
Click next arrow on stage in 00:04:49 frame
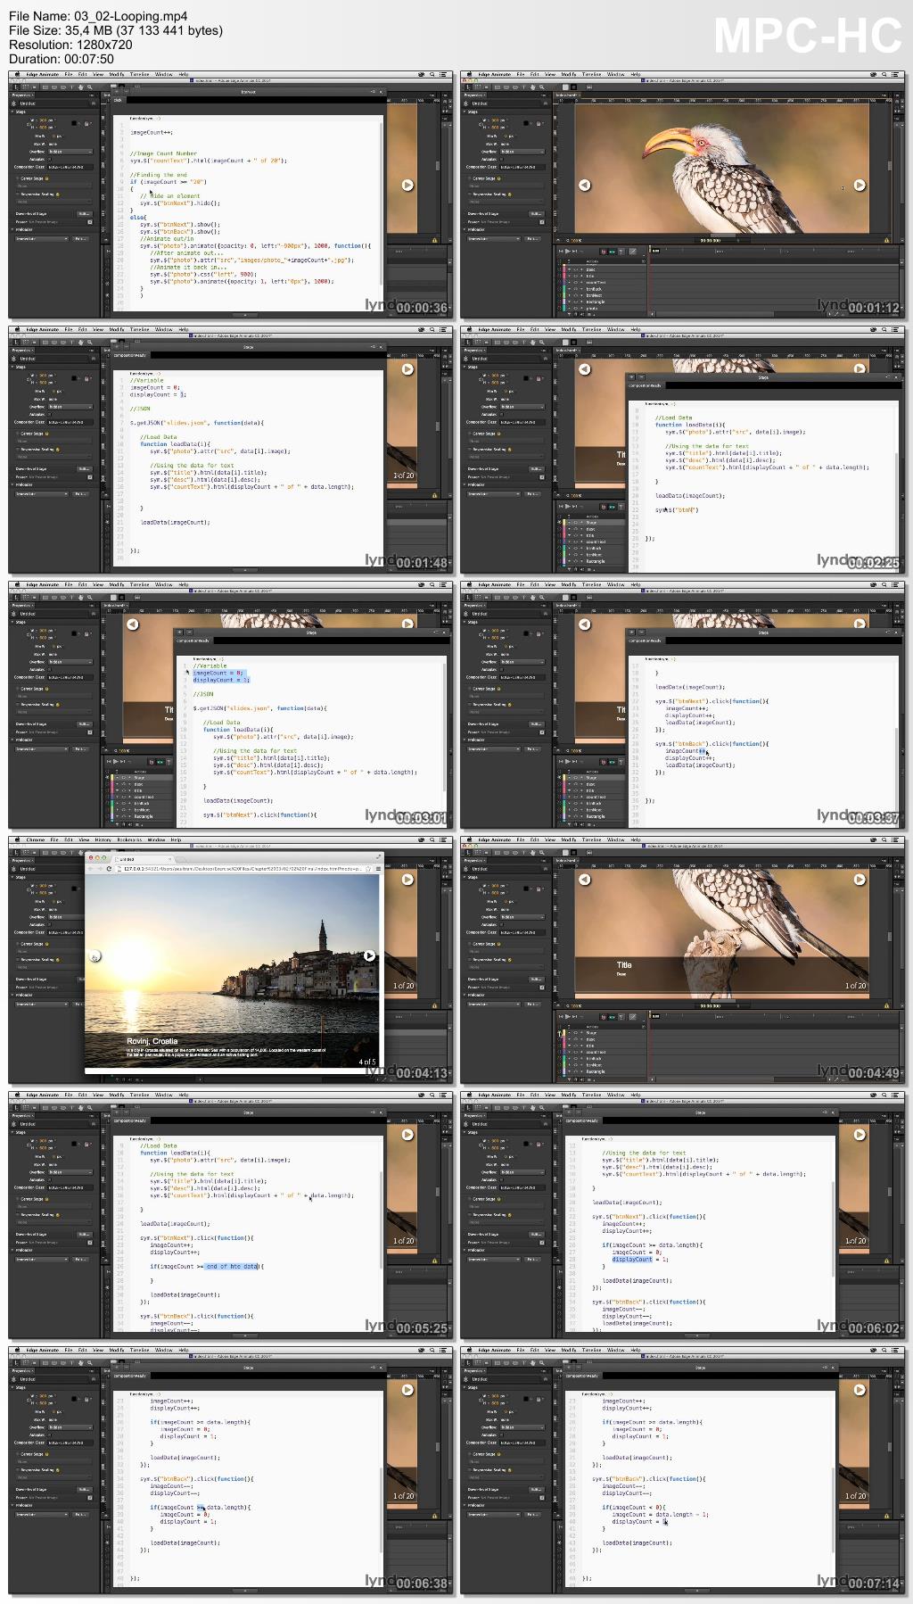860,880
